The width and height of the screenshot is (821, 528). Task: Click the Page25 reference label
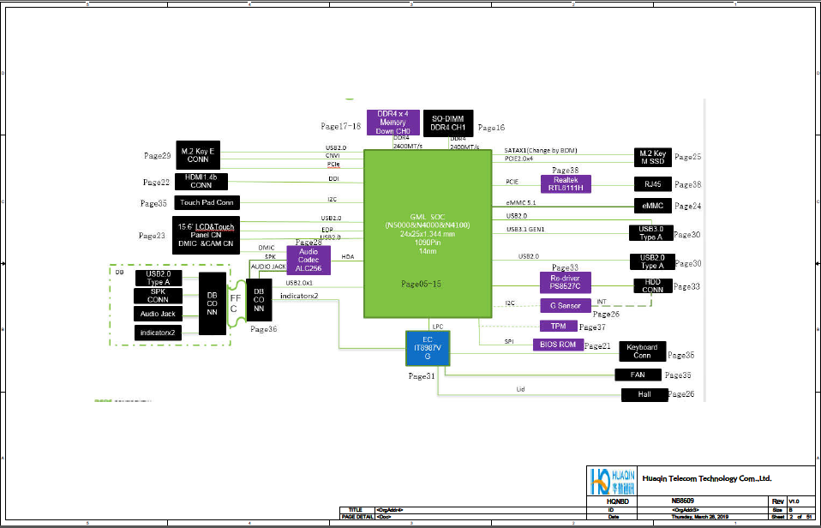[688, 157]
